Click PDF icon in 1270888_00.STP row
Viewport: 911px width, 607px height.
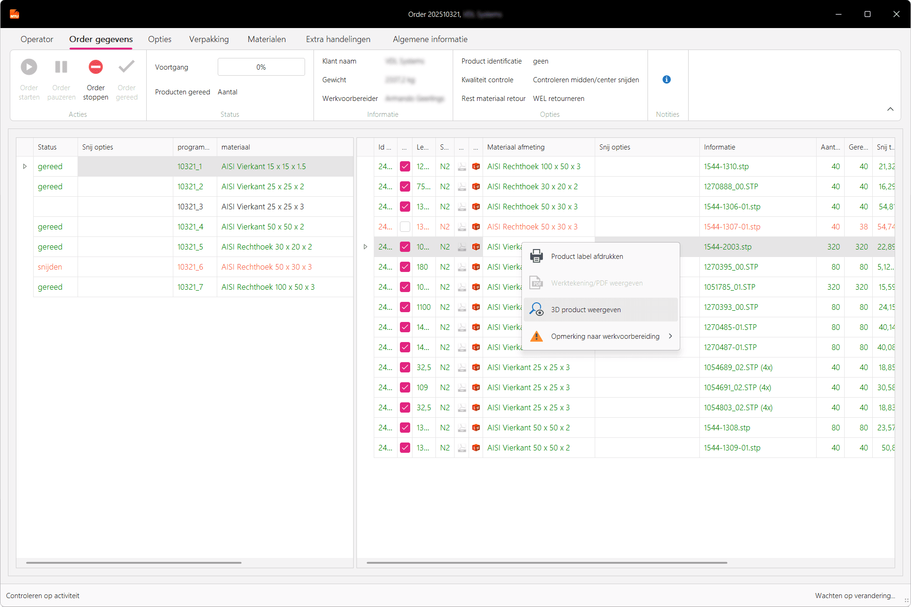pyautogui.click(x=462, y=186)
